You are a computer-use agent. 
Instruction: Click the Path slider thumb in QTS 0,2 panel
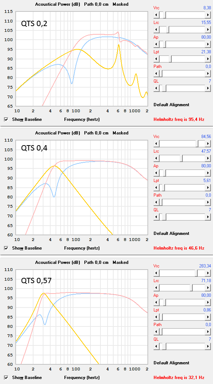(x=161, y=74)
